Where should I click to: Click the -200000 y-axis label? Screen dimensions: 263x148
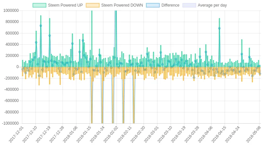[12, 78]
